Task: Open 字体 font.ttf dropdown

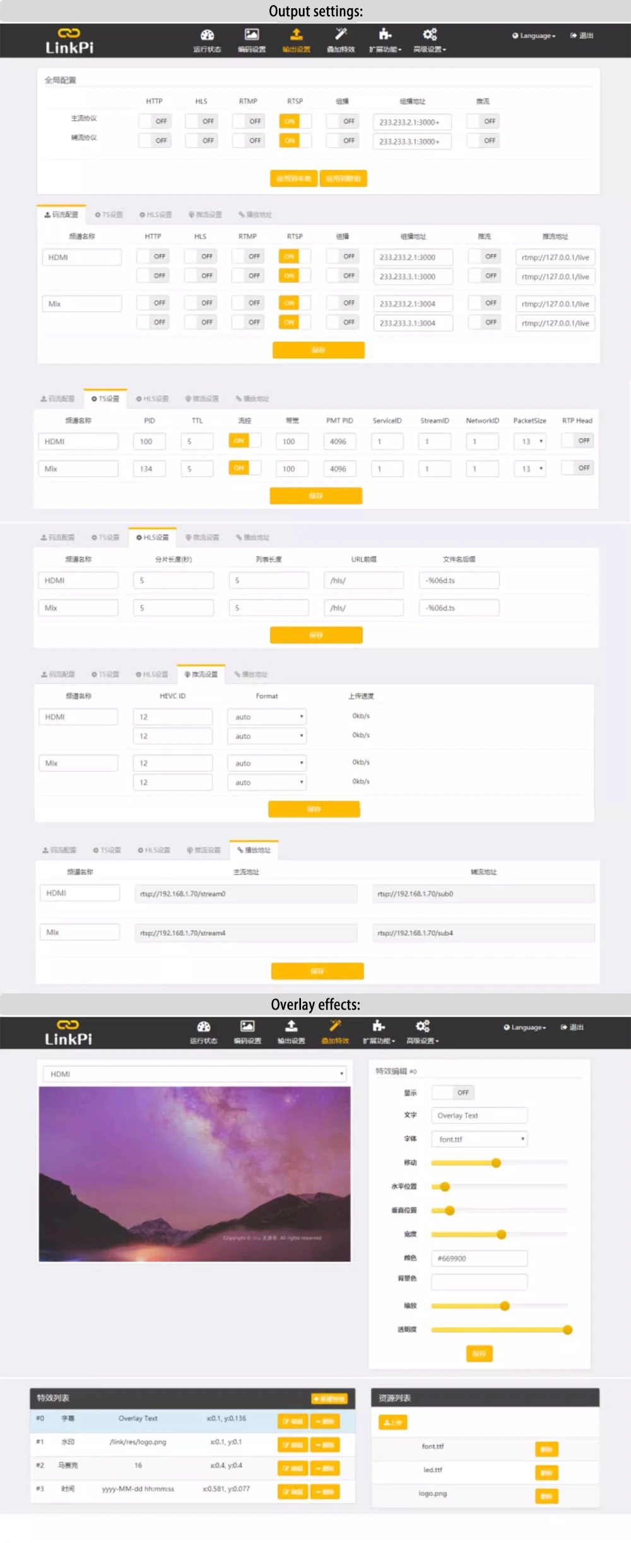Action: tap(480, 1139)
